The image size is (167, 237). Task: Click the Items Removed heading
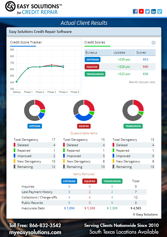84,174
